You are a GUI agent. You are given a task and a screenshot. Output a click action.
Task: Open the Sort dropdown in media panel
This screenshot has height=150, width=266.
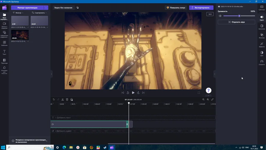click(x=39, y=13)
